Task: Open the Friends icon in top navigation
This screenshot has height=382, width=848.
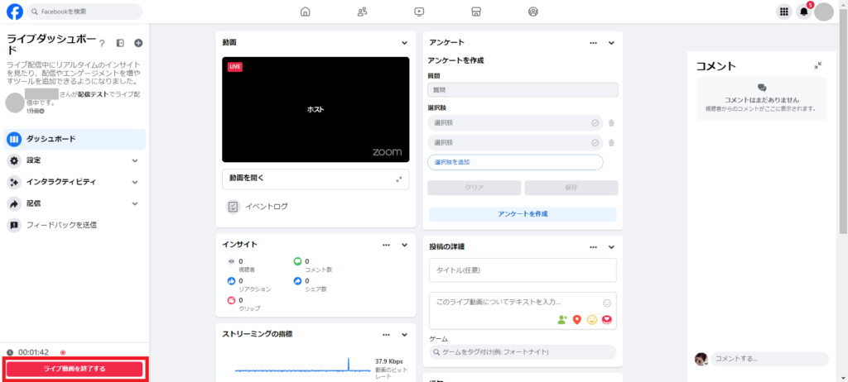Action: click(362, 12)
